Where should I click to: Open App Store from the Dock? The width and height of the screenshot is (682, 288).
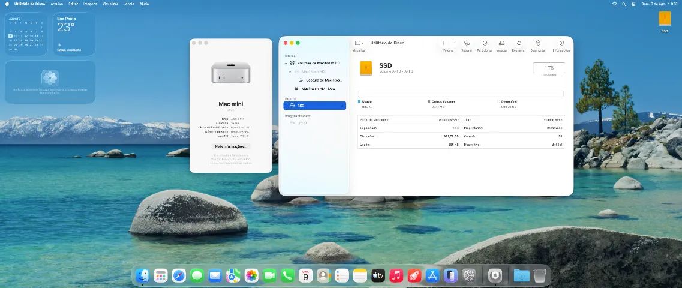click(432, 275)
